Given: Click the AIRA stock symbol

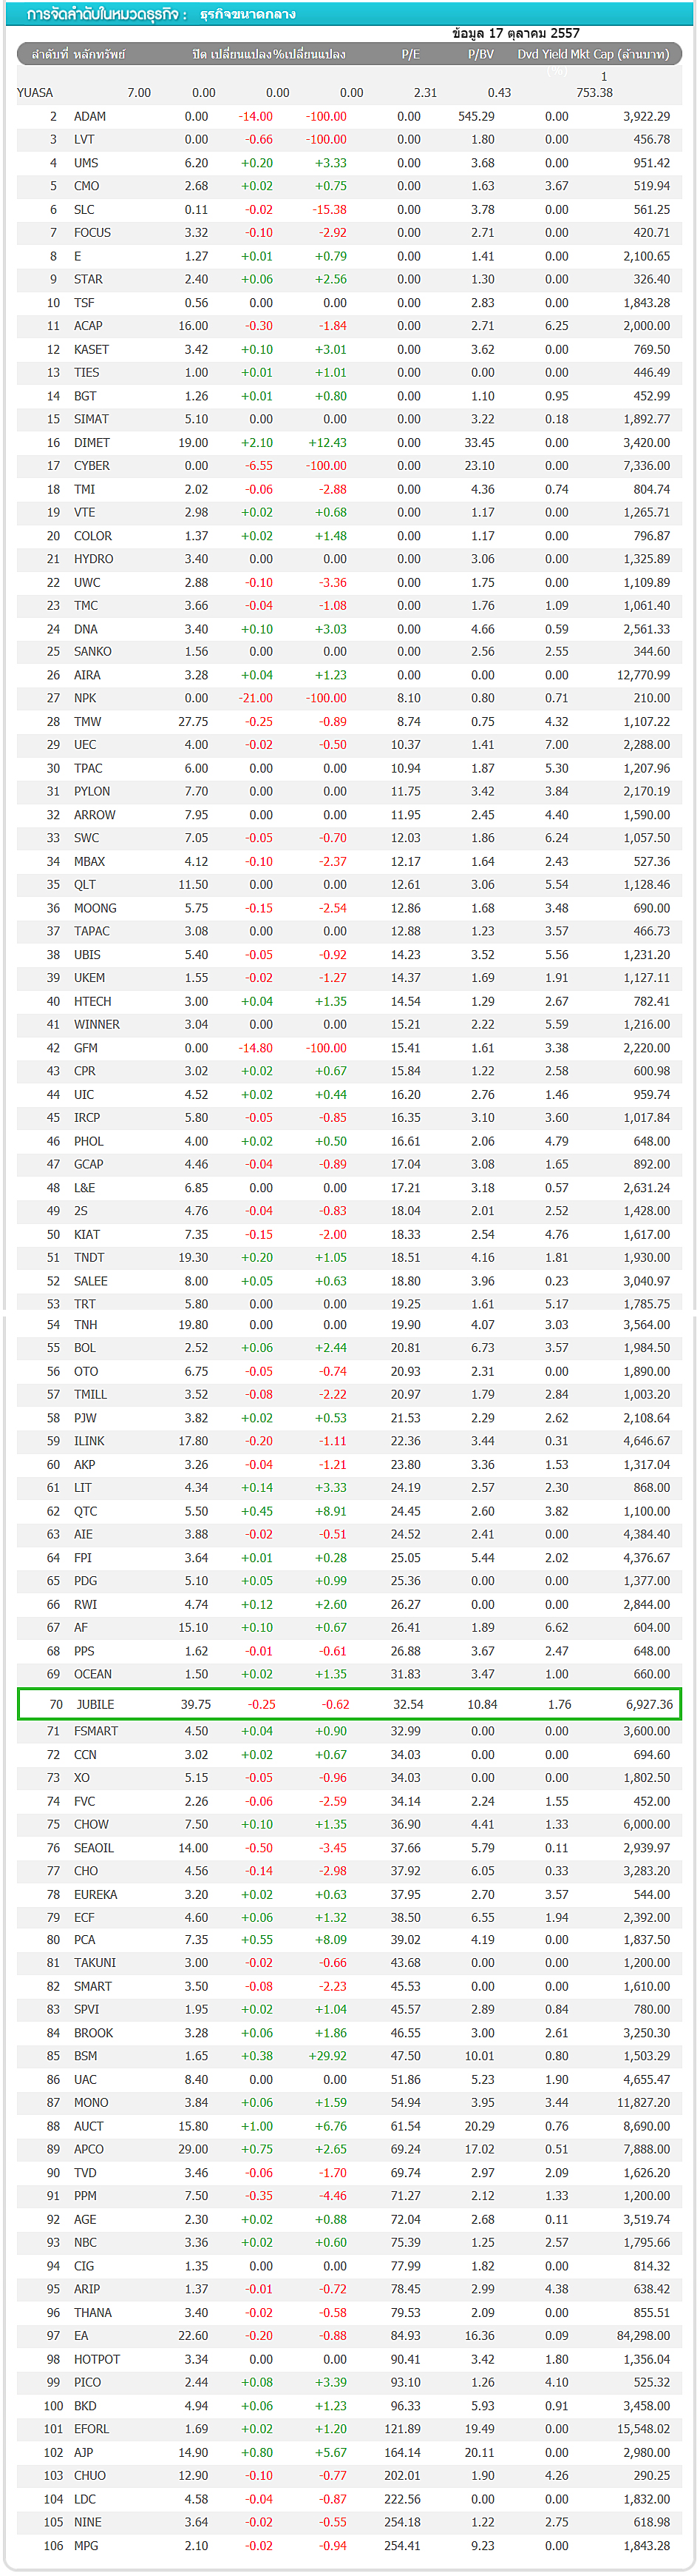Looking at the screenshot, I should point(87,675).
